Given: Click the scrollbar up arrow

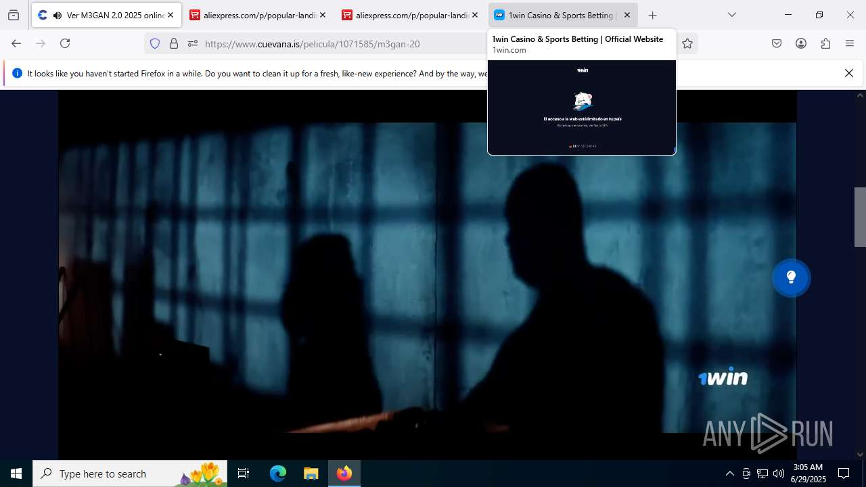Looking at the screenshot, I should pos(860,95).
